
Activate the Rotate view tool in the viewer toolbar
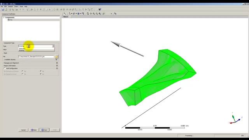(88, 14)
